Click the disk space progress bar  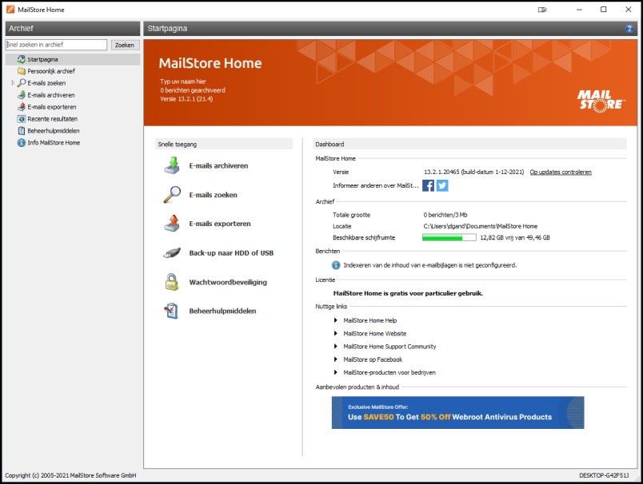coord(449,237)
